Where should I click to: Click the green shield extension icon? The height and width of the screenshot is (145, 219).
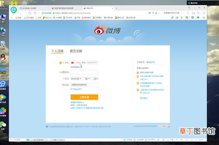coord(192,17)
